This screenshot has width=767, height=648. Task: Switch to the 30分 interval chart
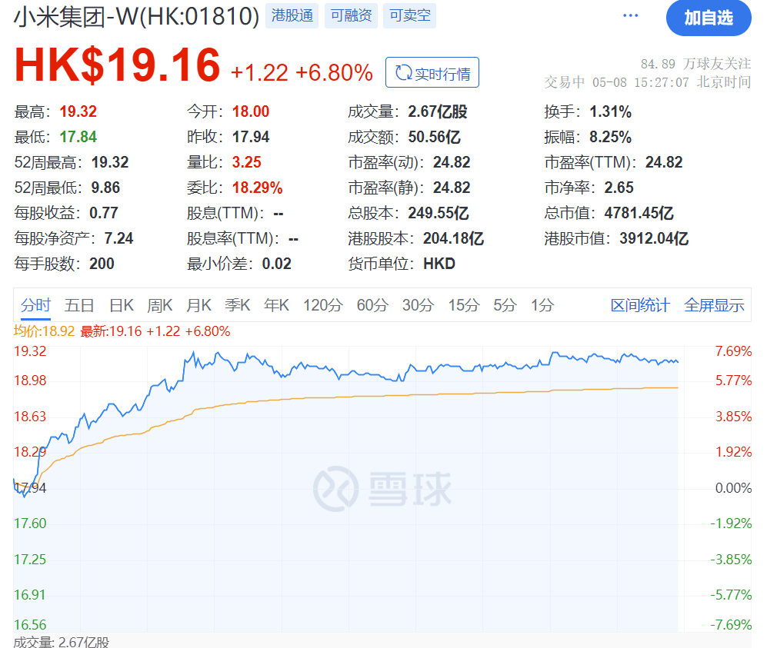(418, 305)
